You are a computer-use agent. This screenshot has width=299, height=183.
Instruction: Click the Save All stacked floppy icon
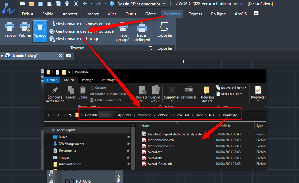[58, 4]
